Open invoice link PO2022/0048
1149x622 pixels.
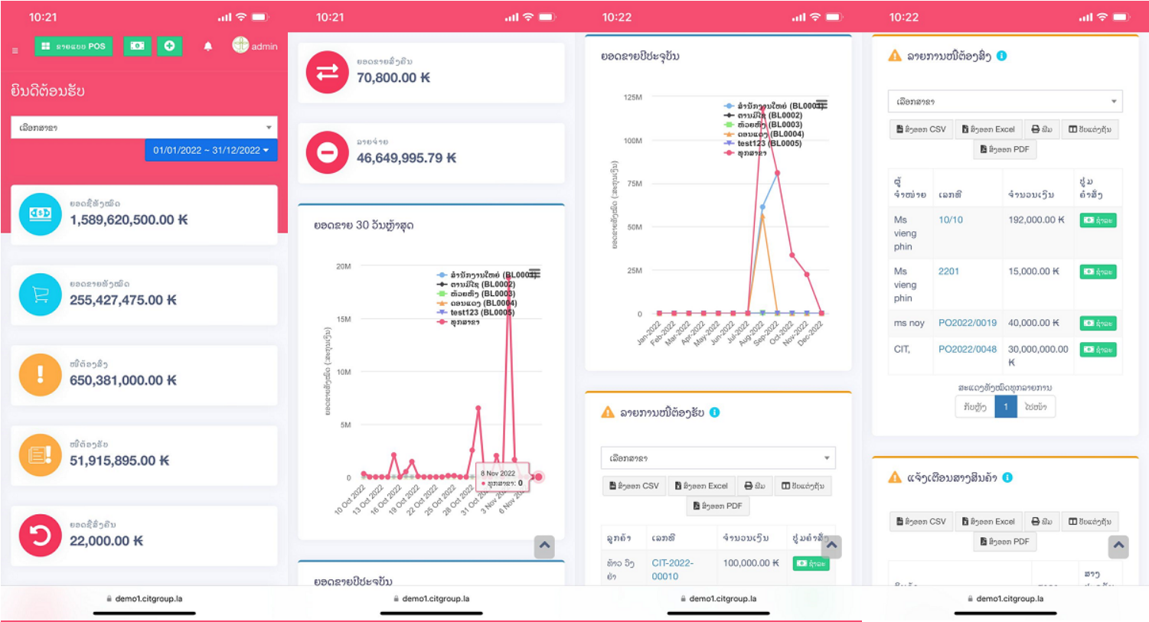[x=967, y=349]
